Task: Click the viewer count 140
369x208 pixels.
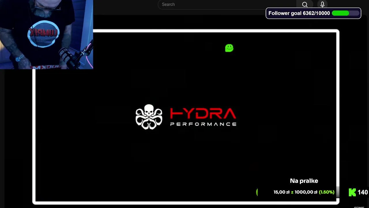Action: [x=363, y=192]
